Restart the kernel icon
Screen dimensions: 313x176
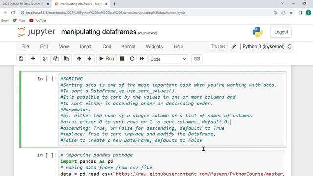click(x=132, y=59)
